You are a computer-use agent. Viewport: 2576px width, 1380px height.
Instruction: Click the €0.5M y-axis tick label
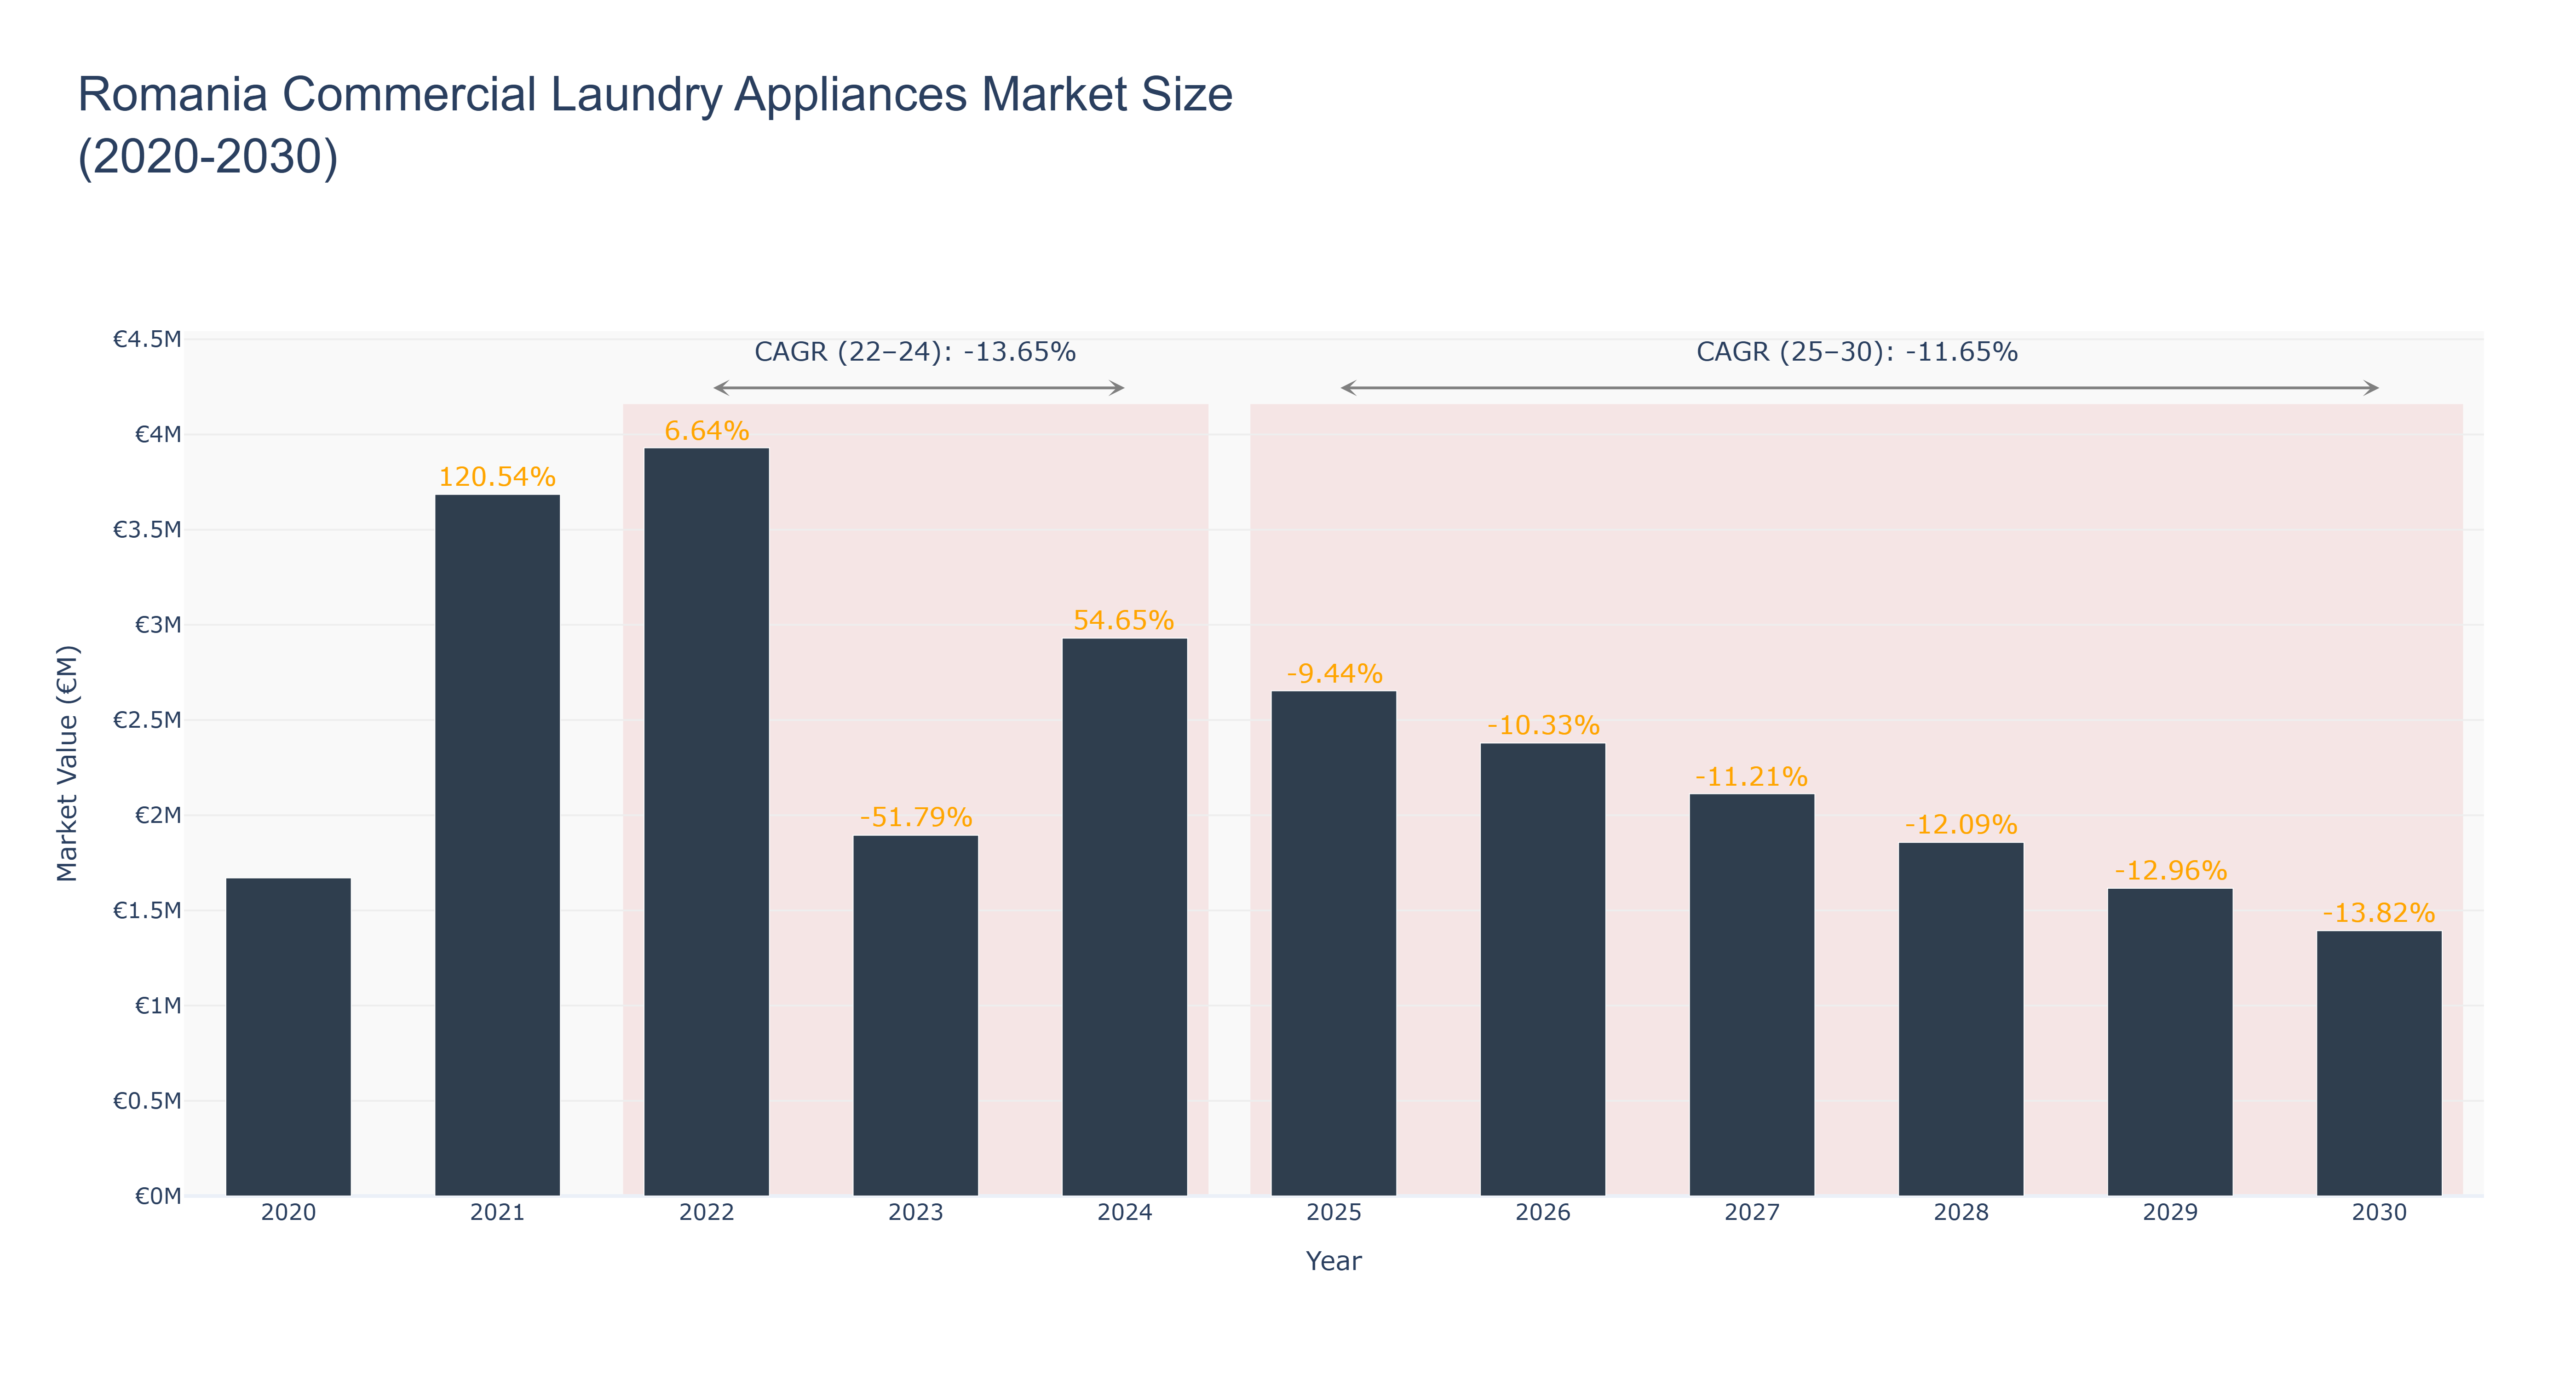click(147, 1101)
